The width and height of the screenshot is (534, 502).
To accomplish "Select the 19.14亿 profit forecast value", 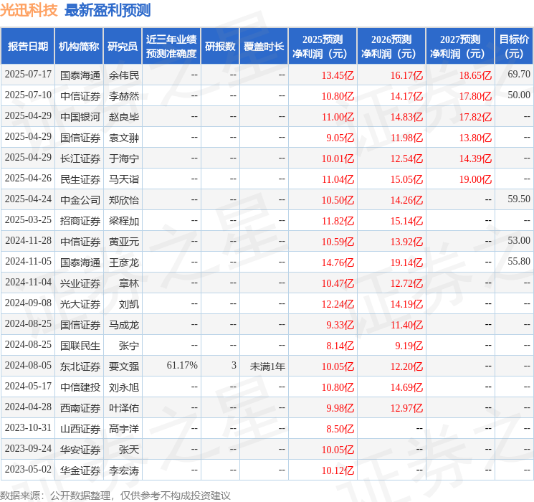I will tap(406, 262).
